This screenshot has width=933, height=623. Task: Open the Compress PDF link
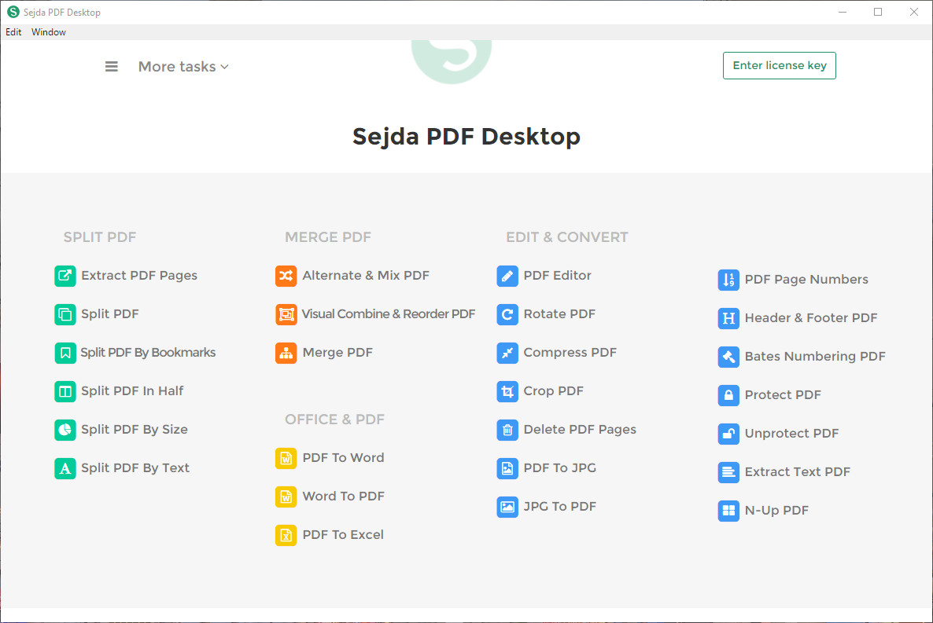pos(570,353)
